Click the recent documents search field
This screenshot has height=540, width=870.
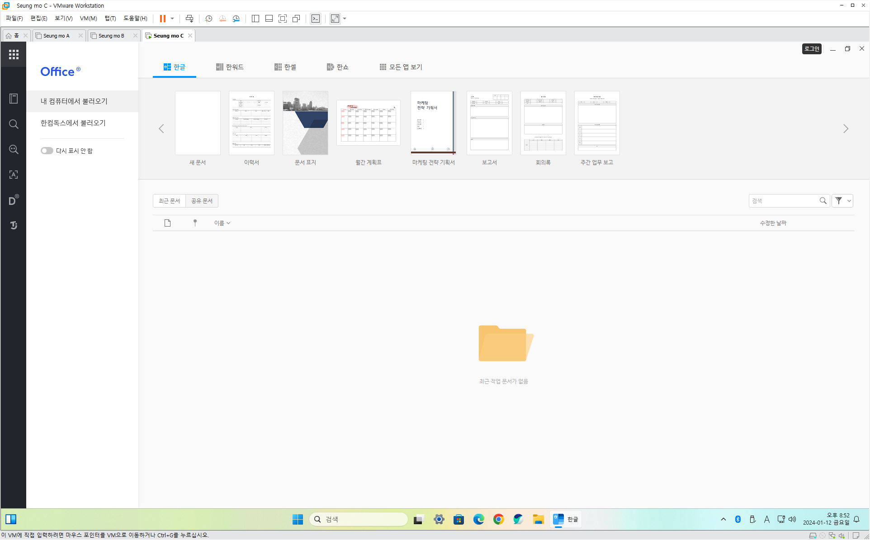[x=785, y=201]
